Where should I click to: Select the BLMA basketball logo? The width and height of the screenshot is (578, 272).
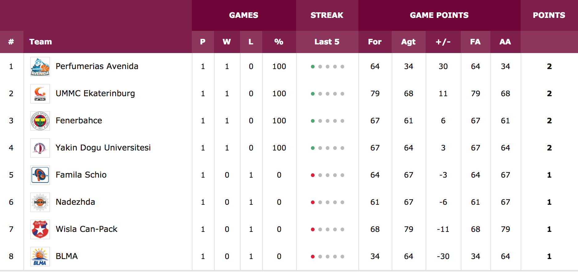pyautogui.click(x=40, y=257)
